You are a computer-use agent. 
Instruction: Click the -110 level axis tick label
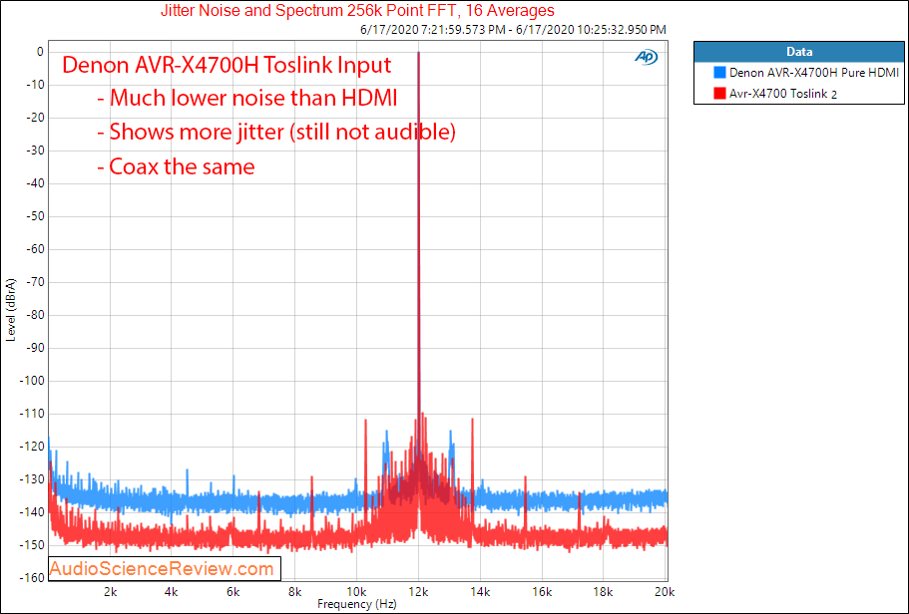coord(30,414)
